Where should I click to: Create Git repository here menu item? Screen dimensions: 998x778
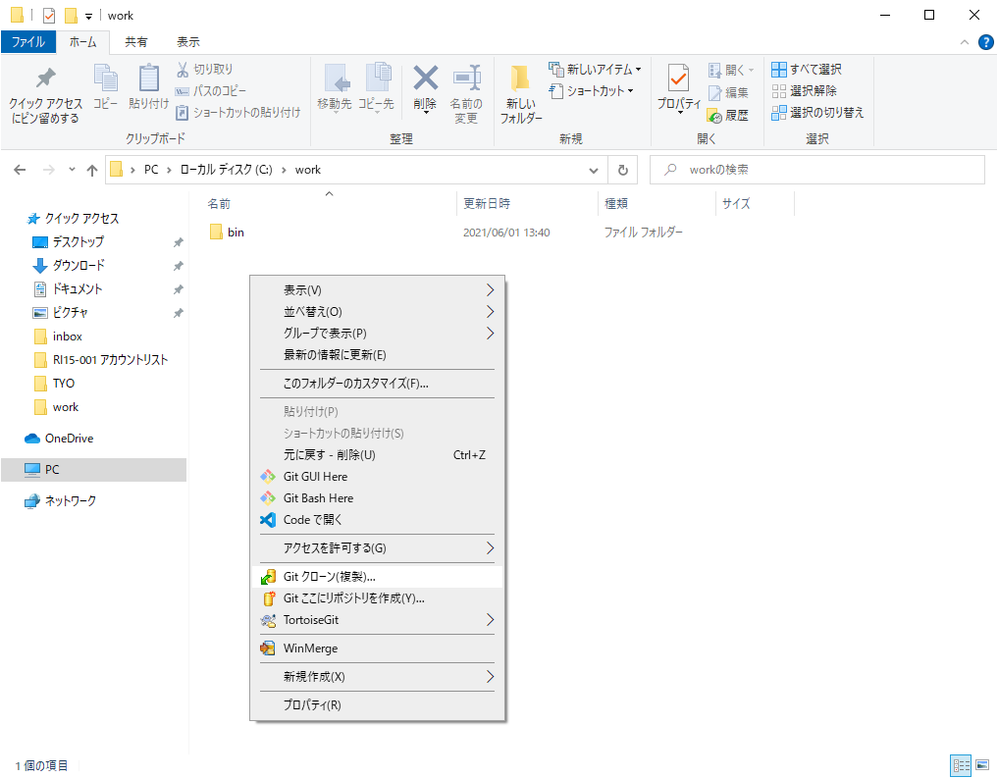click(x=353, y=598)
